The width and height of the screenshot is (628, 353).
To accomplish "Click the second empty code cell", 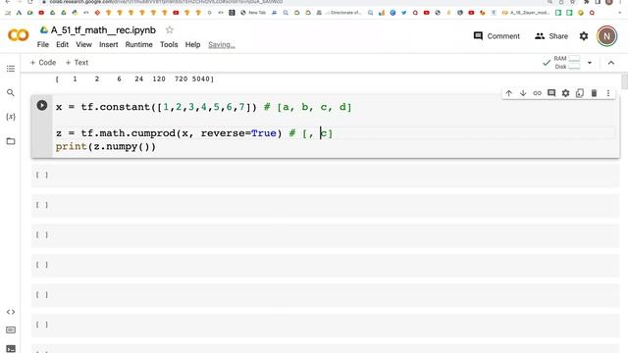I will tap(325, 205).
